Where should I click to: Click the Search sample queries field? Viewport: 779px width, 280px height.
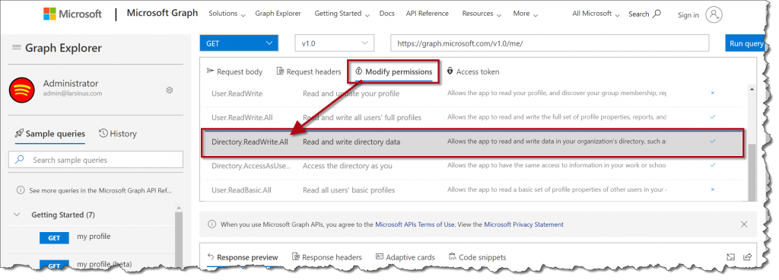coord(96,160)
